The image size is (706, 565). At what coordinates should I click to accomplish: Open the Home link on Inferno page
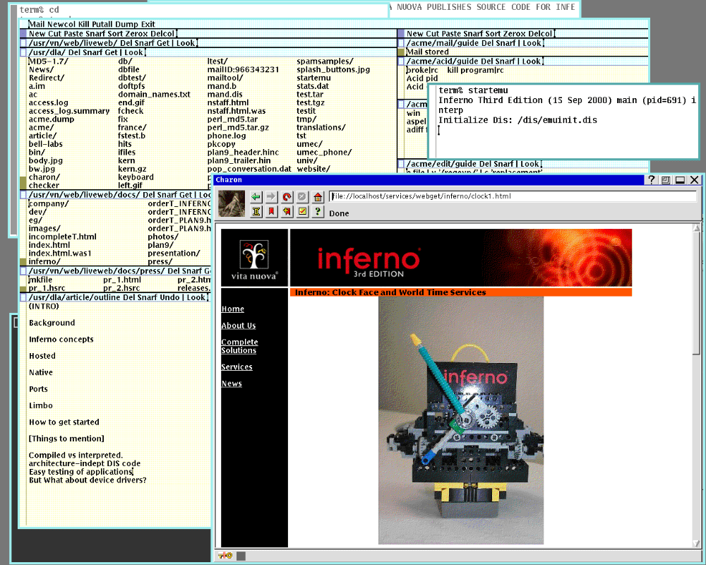[233, 309]
